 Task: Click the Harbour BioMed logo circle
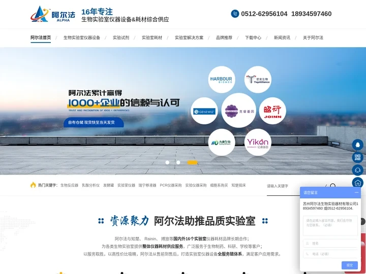pyautogui.click(x=221, y=80)
